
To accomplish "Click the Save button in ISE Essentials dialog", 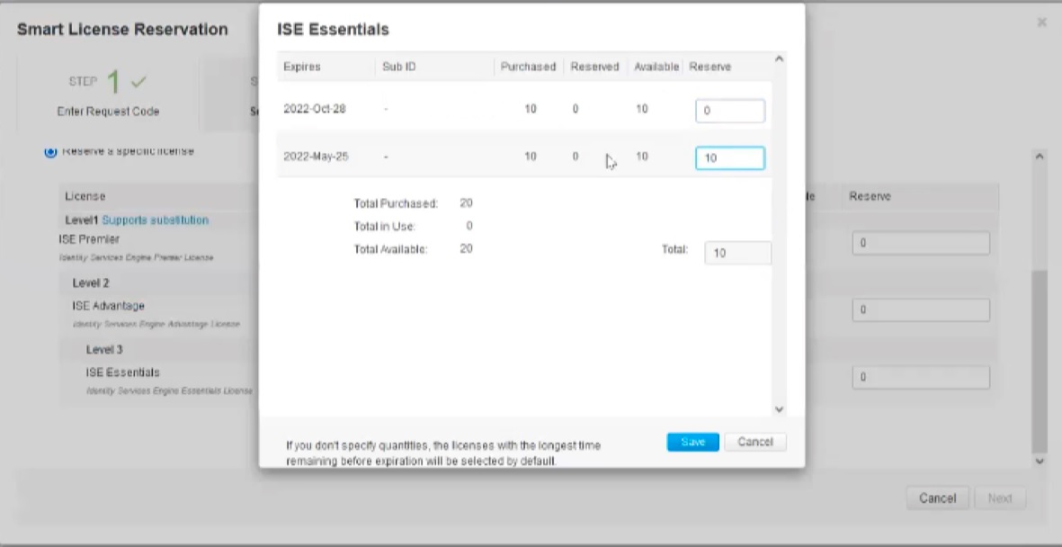I will pos(692,442).
